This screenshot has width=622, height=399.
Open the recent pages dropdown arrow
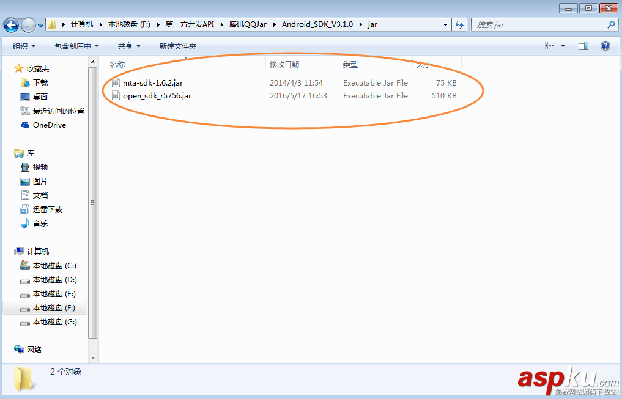[40, 26]
